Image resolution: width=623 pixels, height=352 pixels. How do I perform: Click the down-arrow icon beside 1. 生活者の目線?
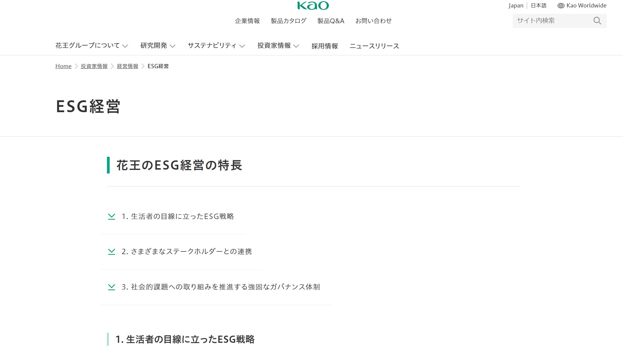click(x=111, y=217)
